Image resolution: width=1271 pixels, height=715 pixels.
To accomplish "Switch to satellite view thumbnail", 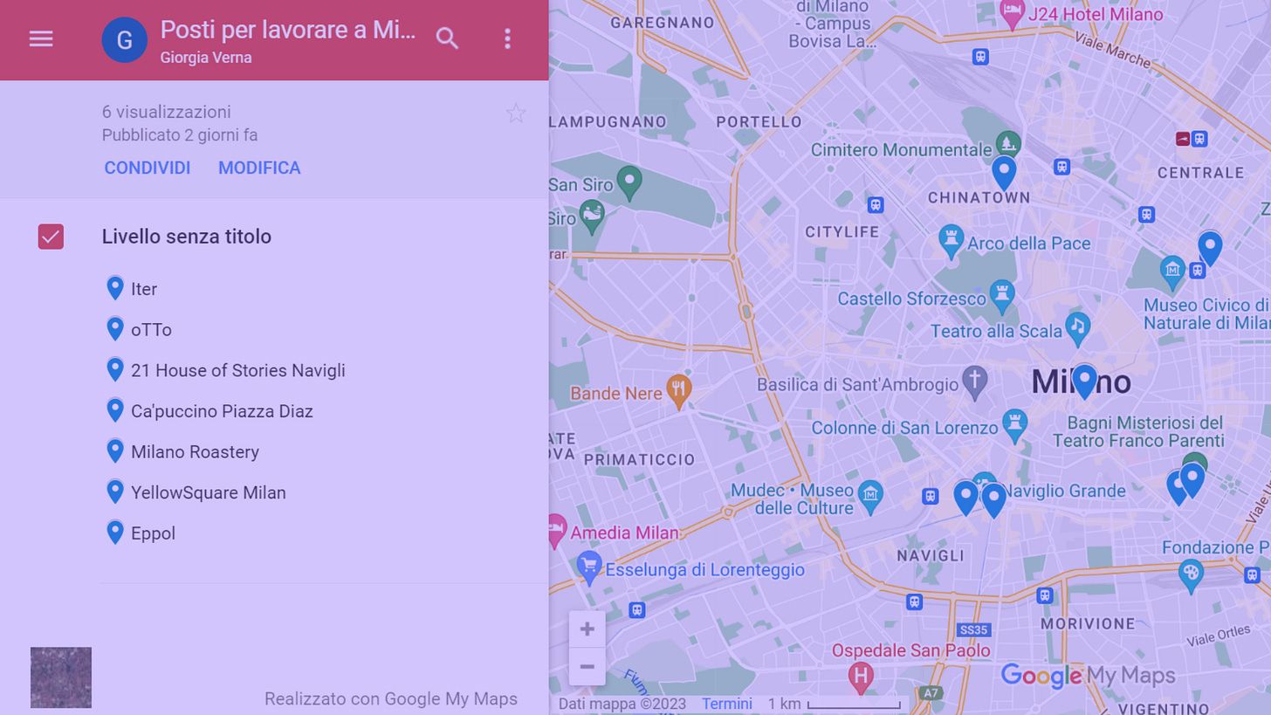I will point(61,677).
